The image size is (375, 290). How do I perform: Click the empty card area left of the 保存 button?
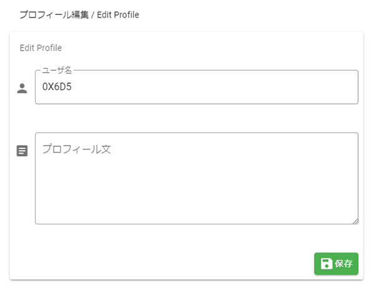(167, 264)
